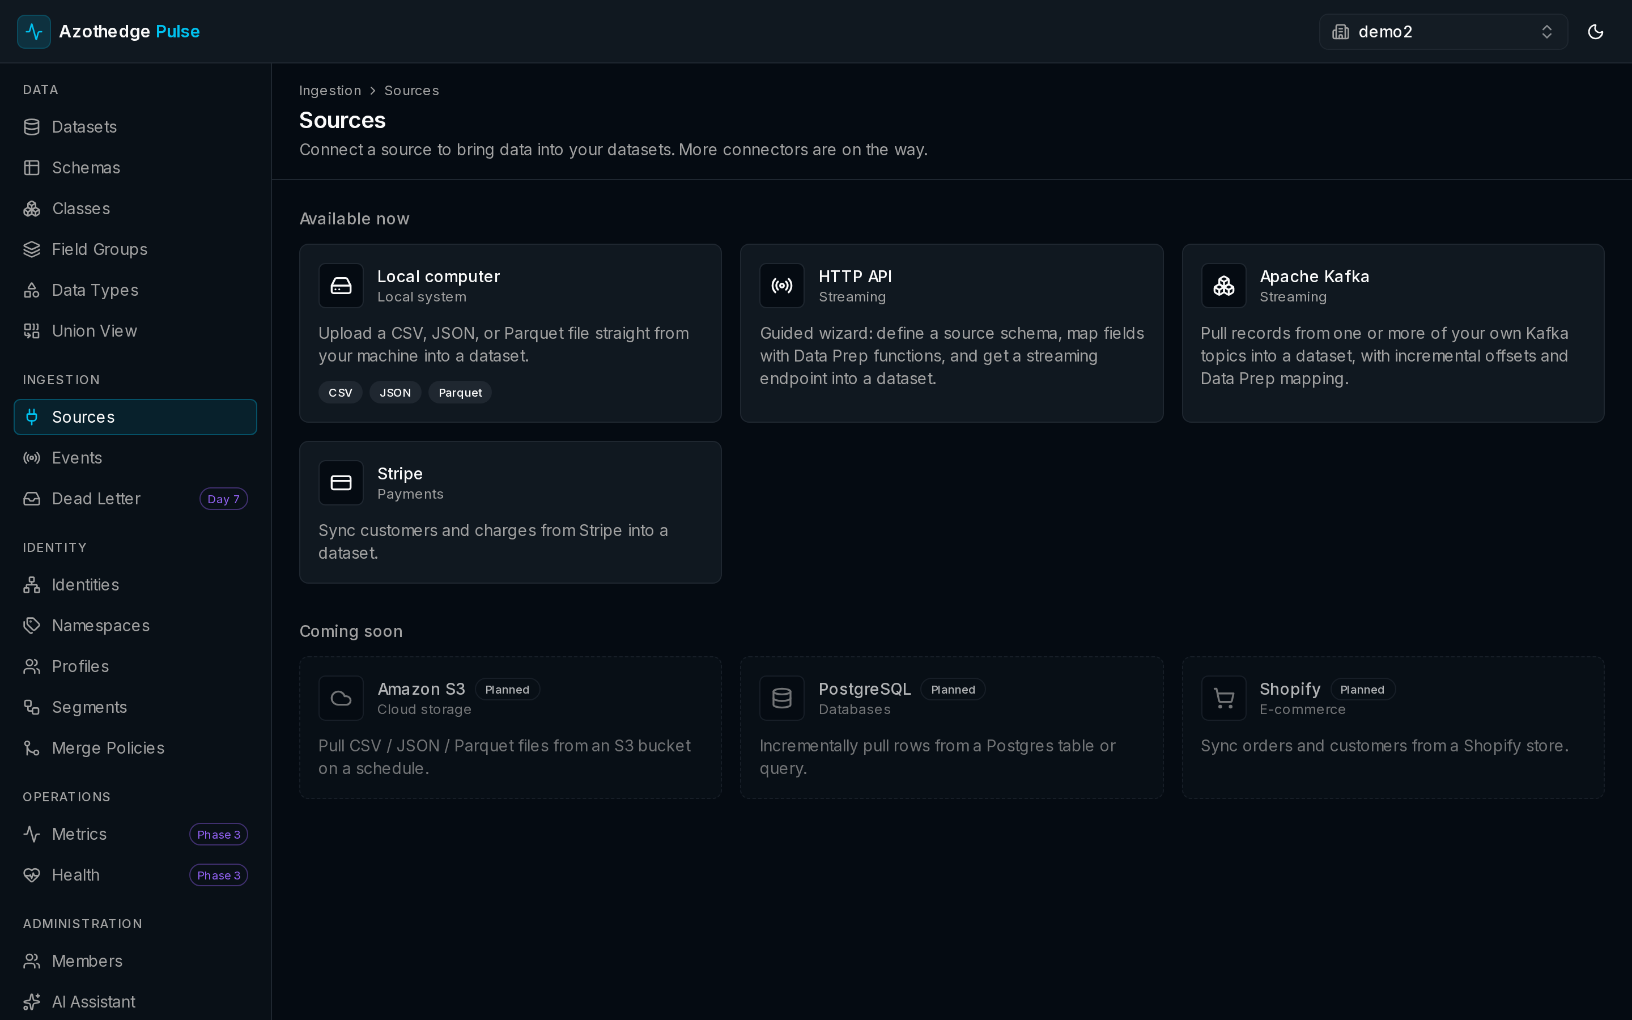Screen dimensions: 1632x1020
Task: Click the Union View icon
Action: click(32, 331)
